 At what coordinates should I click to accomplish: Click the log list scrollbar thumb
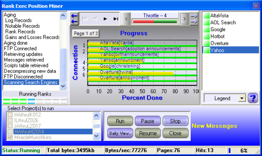pyautogui.click(x=63, y=65)
